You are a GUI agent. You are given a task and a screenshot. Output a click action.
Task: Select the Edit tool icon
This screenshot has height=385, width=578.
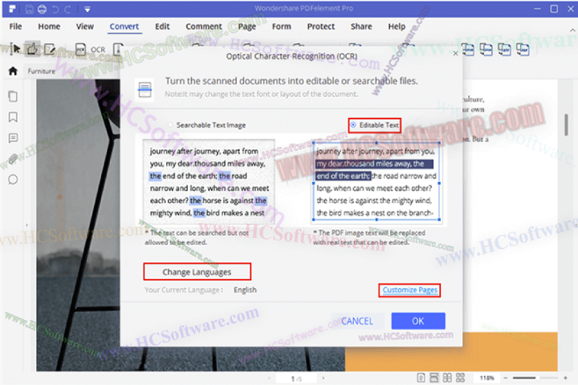(x=50, y=49)
